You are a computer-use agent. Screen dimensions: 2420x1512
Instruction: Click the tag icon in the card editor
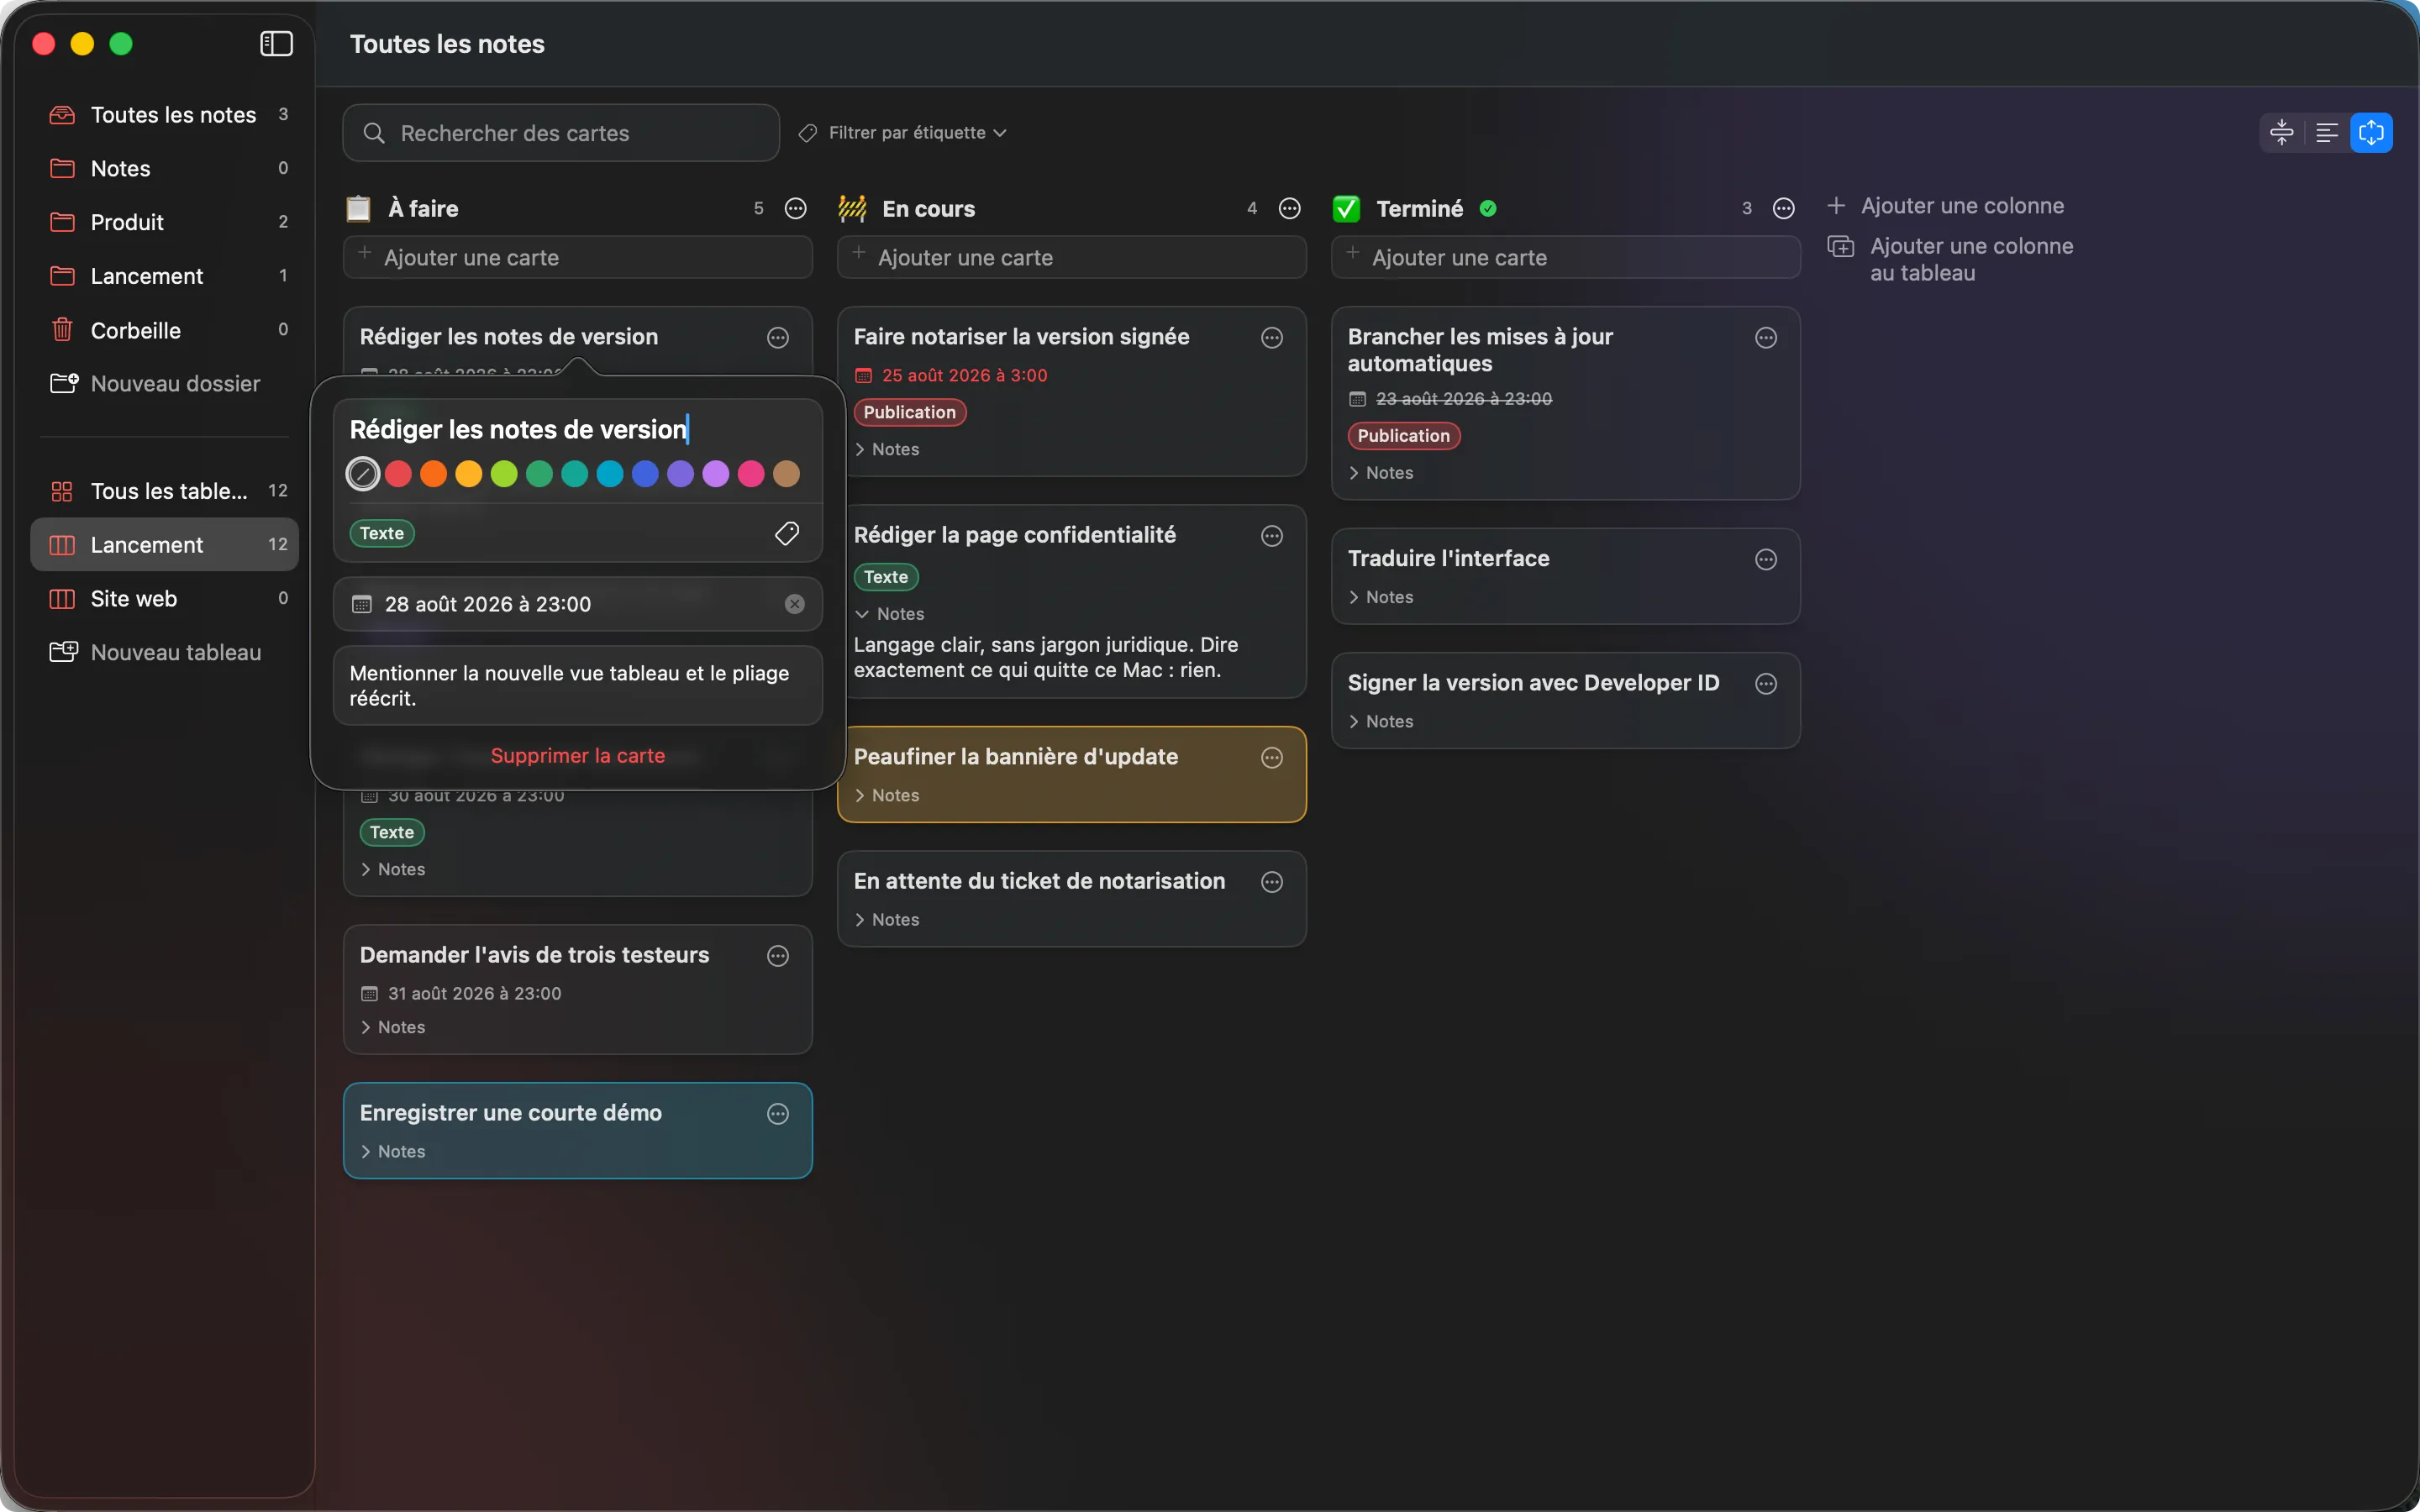click(787, 533)
